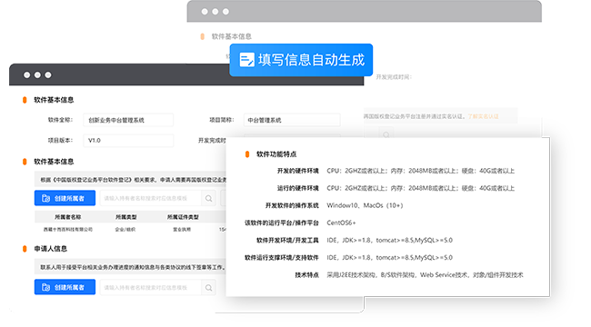The width and height of the screenshot is (591, 327).
Task: Click the folder icon on the lower 创建所属者 button
Action: click(46, 287)
